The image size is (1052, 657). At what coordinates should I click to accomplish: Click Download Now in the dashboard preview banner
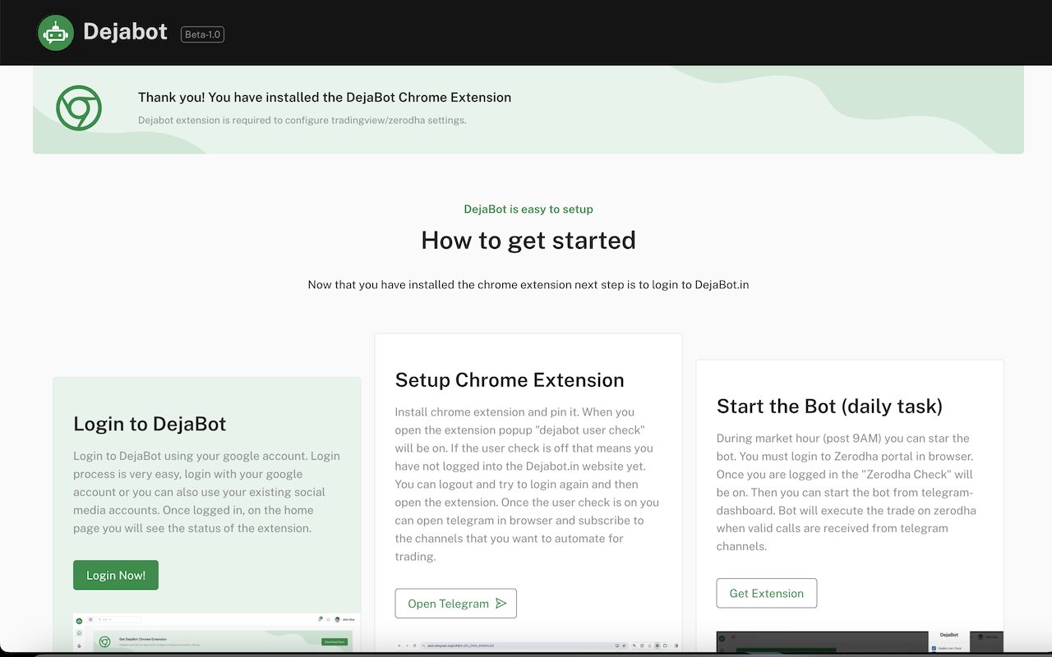tap(335, 641)
